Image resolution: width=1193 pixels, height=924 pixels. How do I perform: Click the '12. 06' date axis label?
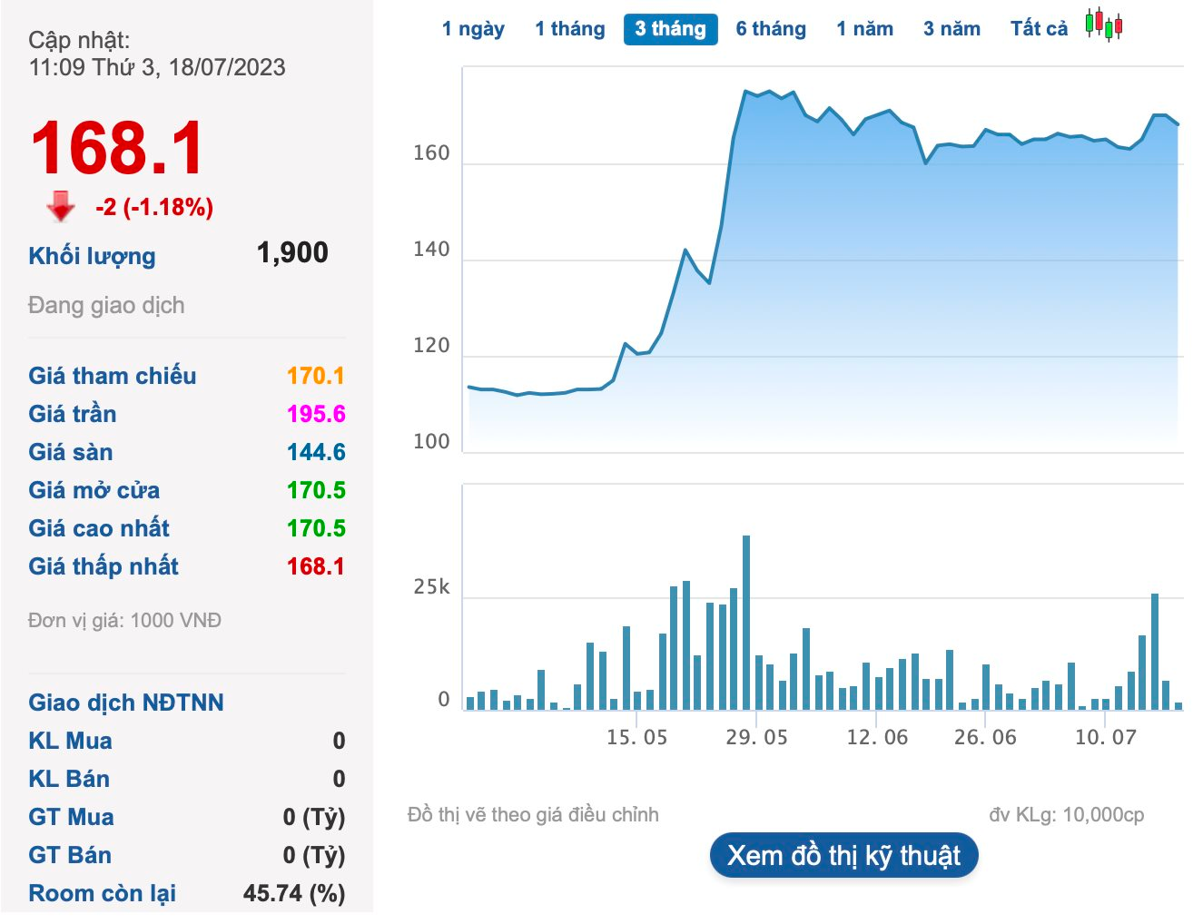877,737
